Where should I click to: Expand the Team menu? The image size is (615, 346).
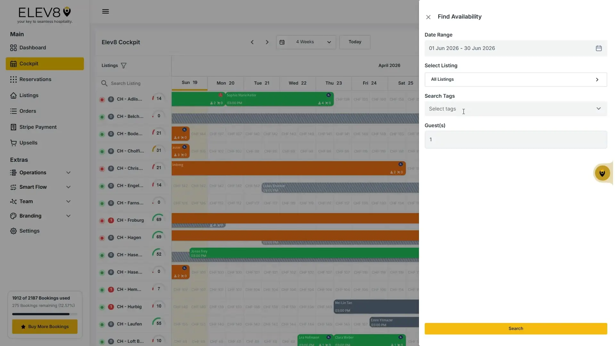click(40, 202)
